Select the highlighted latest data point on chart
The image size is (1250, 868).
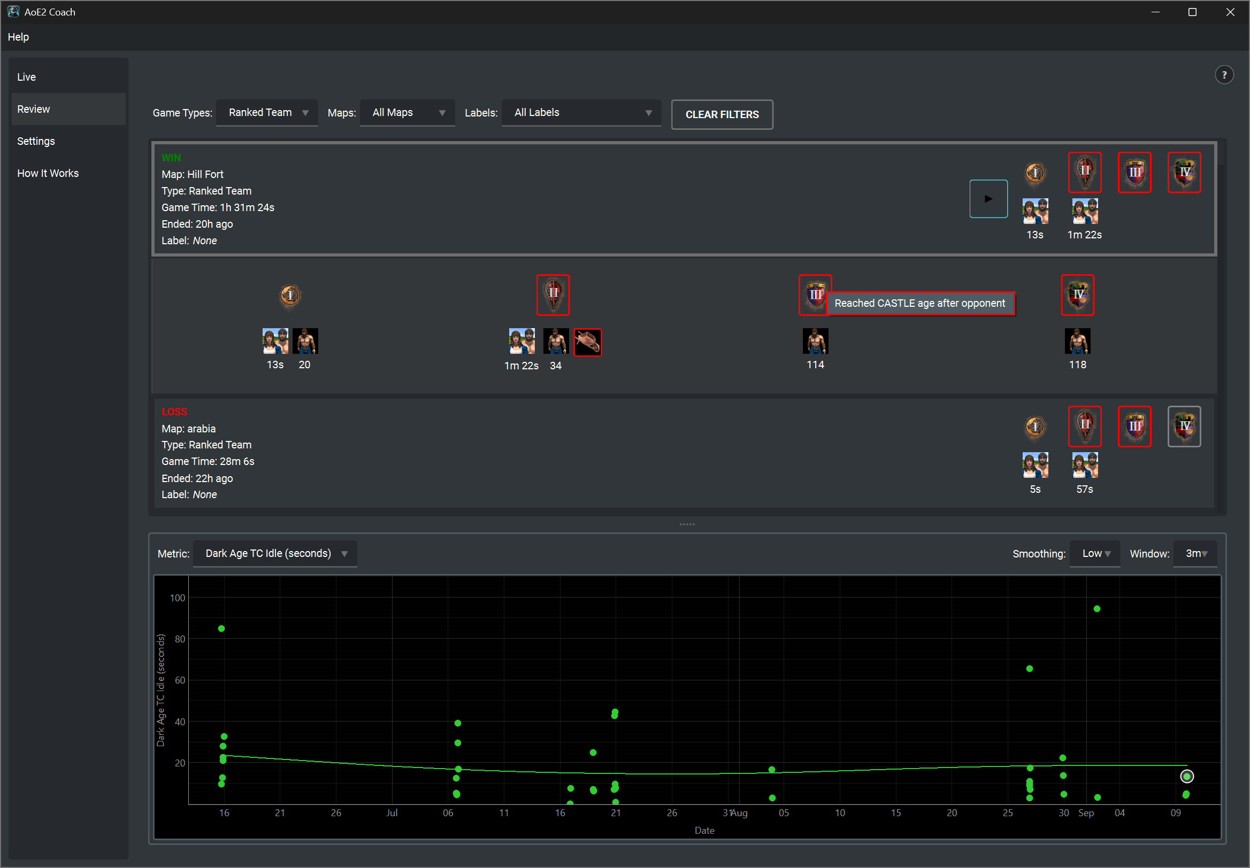pos(1186,776)
